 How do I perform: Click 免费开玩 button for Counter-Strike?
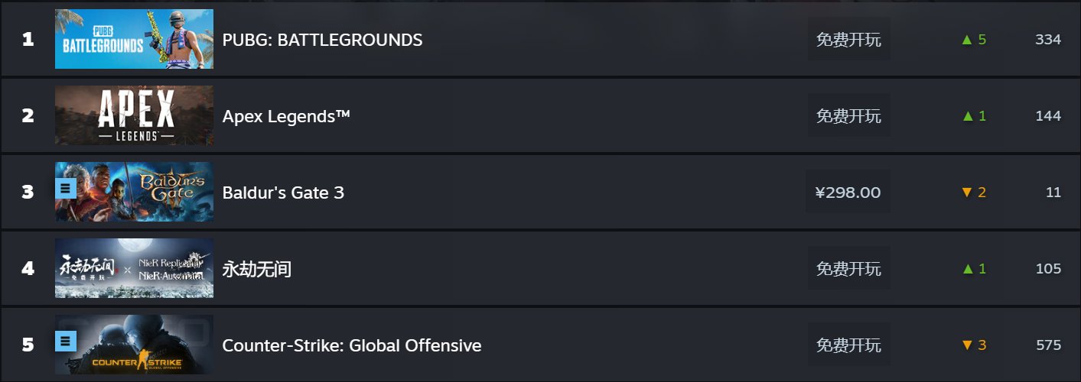point(849,345)
